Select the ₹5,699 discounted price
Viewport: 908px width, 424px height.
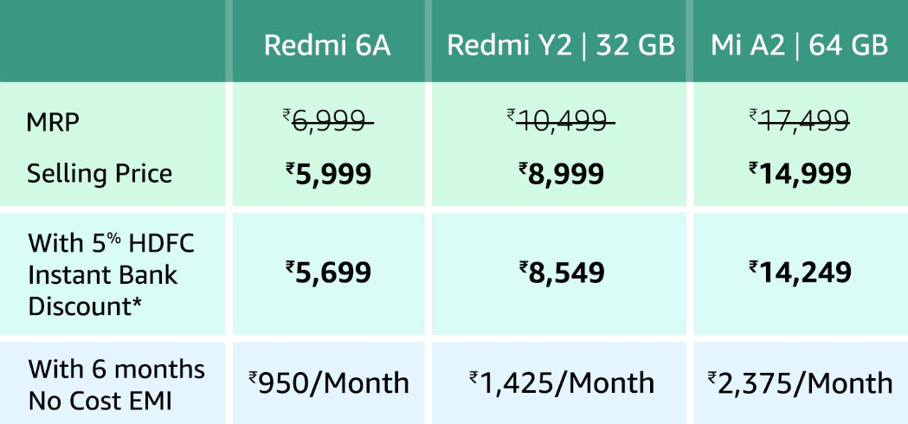click(x=328, y=273)
